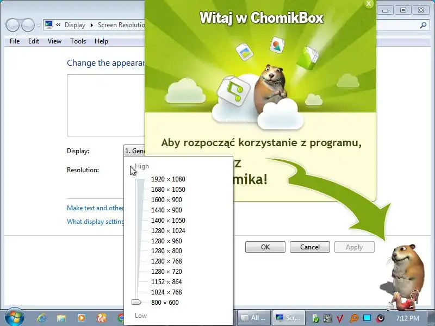
Task: Set resolution to 1440 × 900
Action: (166, 210)
